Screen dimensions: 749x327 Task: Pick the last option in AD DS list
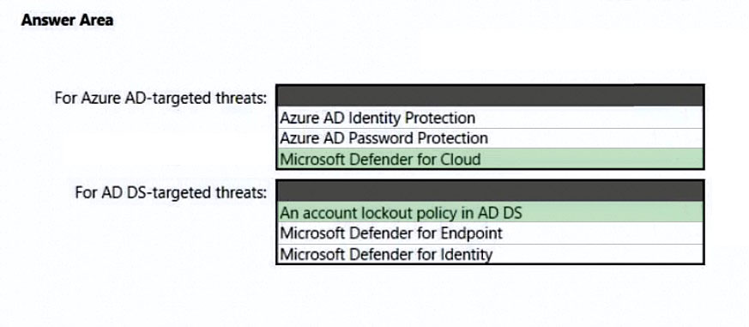click(x=490, y=253)
